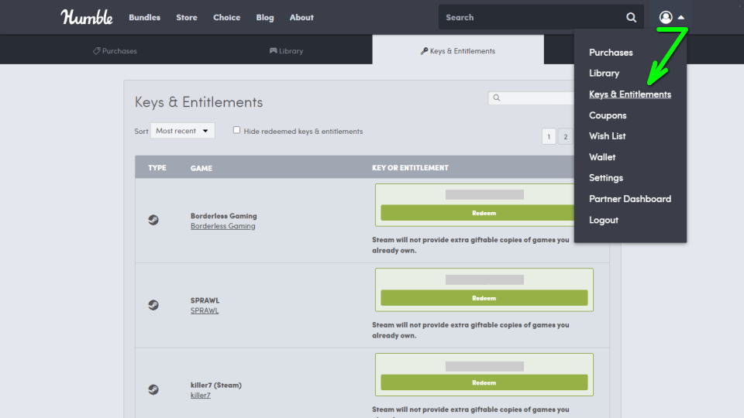This screenshot has height=418, width=744.
Task: Redeem the Borderless Gaming key
Action: coord(477,213)
